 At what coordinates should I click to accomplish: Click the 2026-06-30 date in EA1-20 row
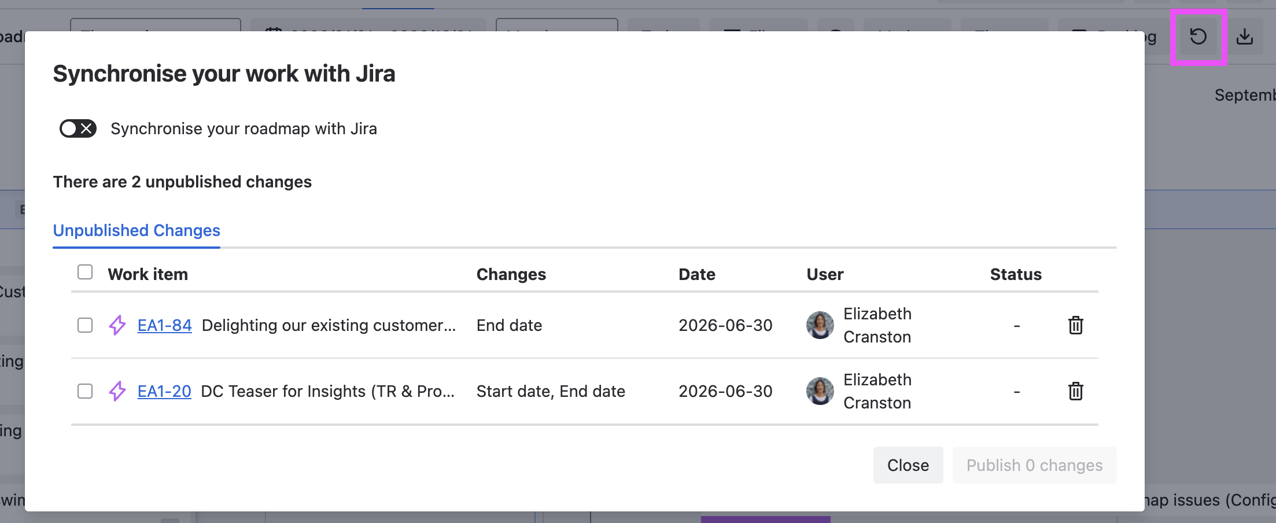click(x=725, y=391)
